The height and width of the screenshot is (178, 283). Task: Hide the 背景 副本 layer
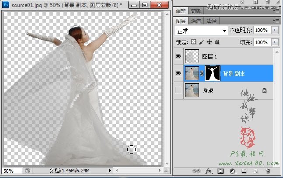(178, 73)
